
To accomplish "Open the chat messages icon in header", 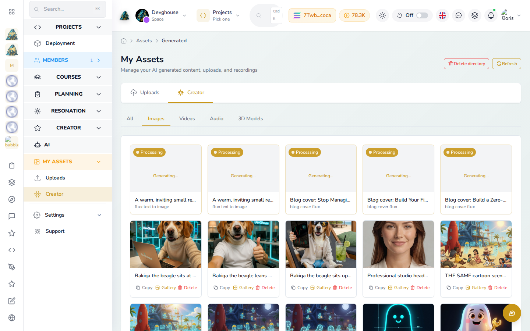I will [x=459, y=15].
